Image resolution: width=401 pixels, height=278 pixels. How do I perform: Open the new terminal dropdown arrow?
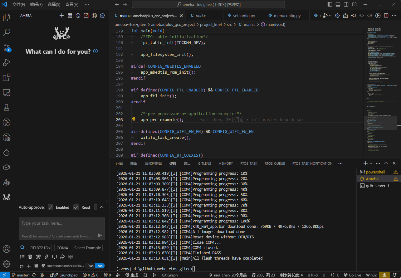[371, 163]
